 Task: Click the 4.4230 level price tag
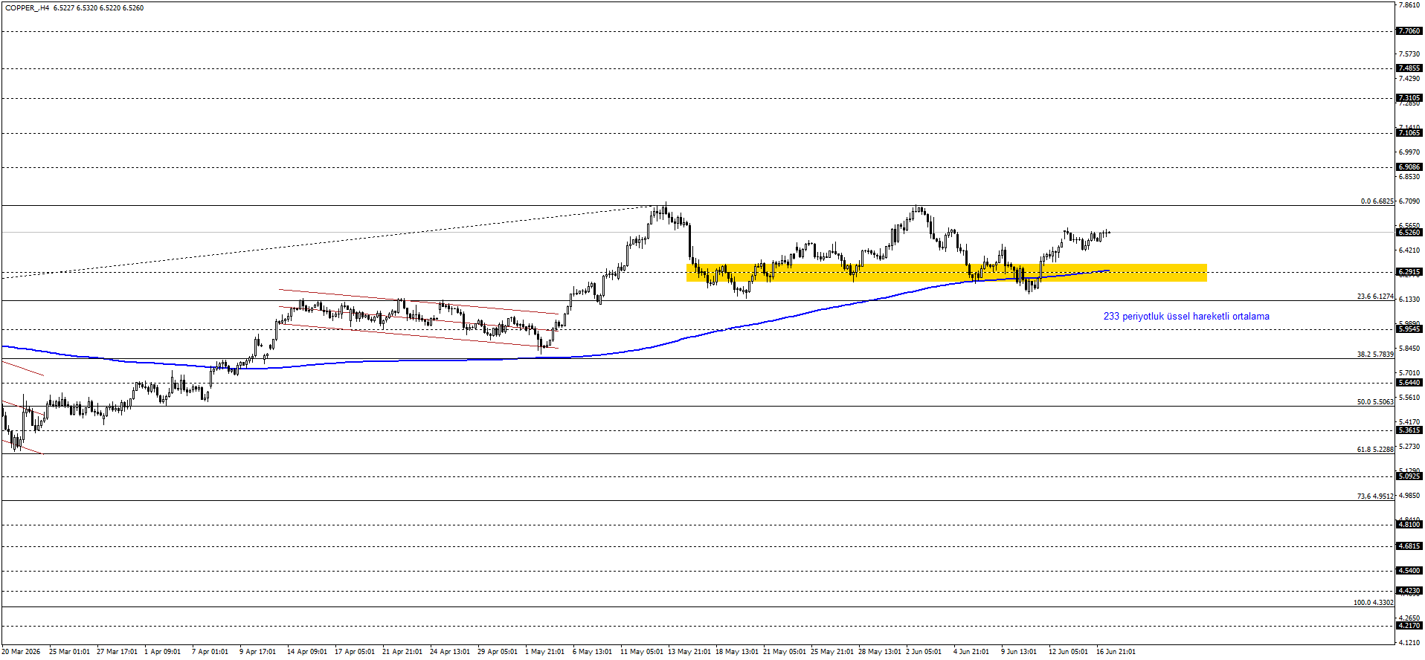1409,591
